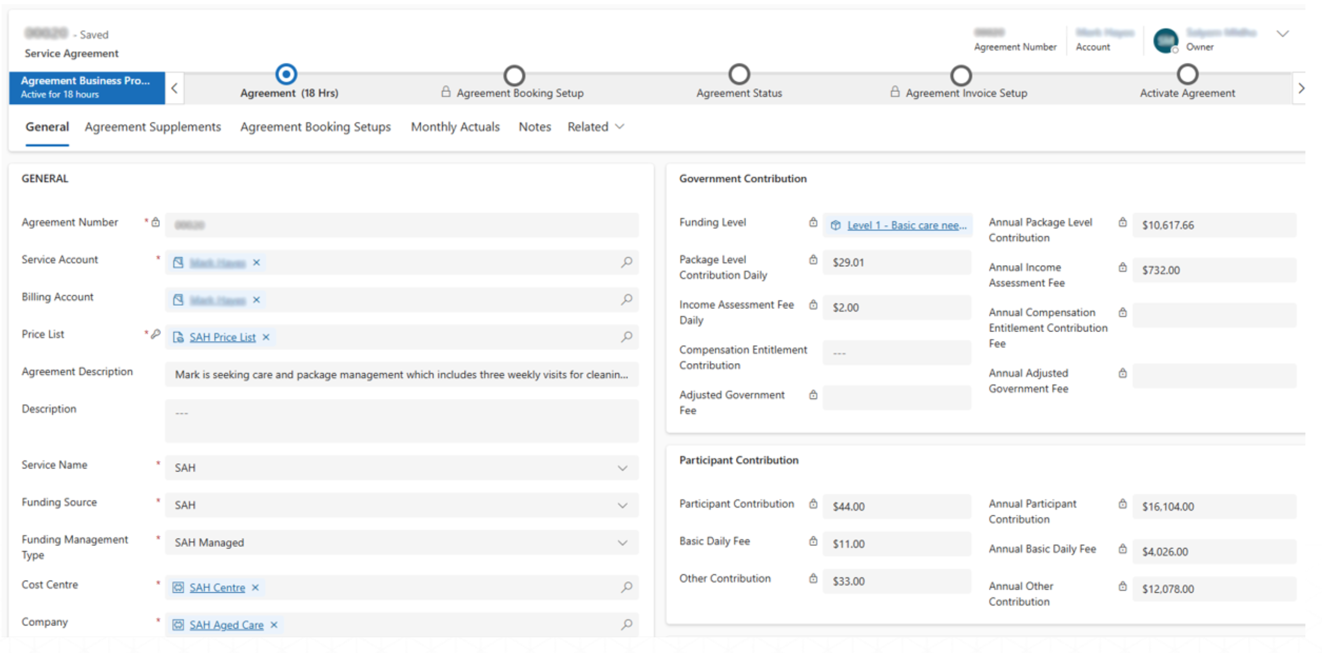Click the Billing Account lookup search icon

pyautogui.click(x=626, y=299)
